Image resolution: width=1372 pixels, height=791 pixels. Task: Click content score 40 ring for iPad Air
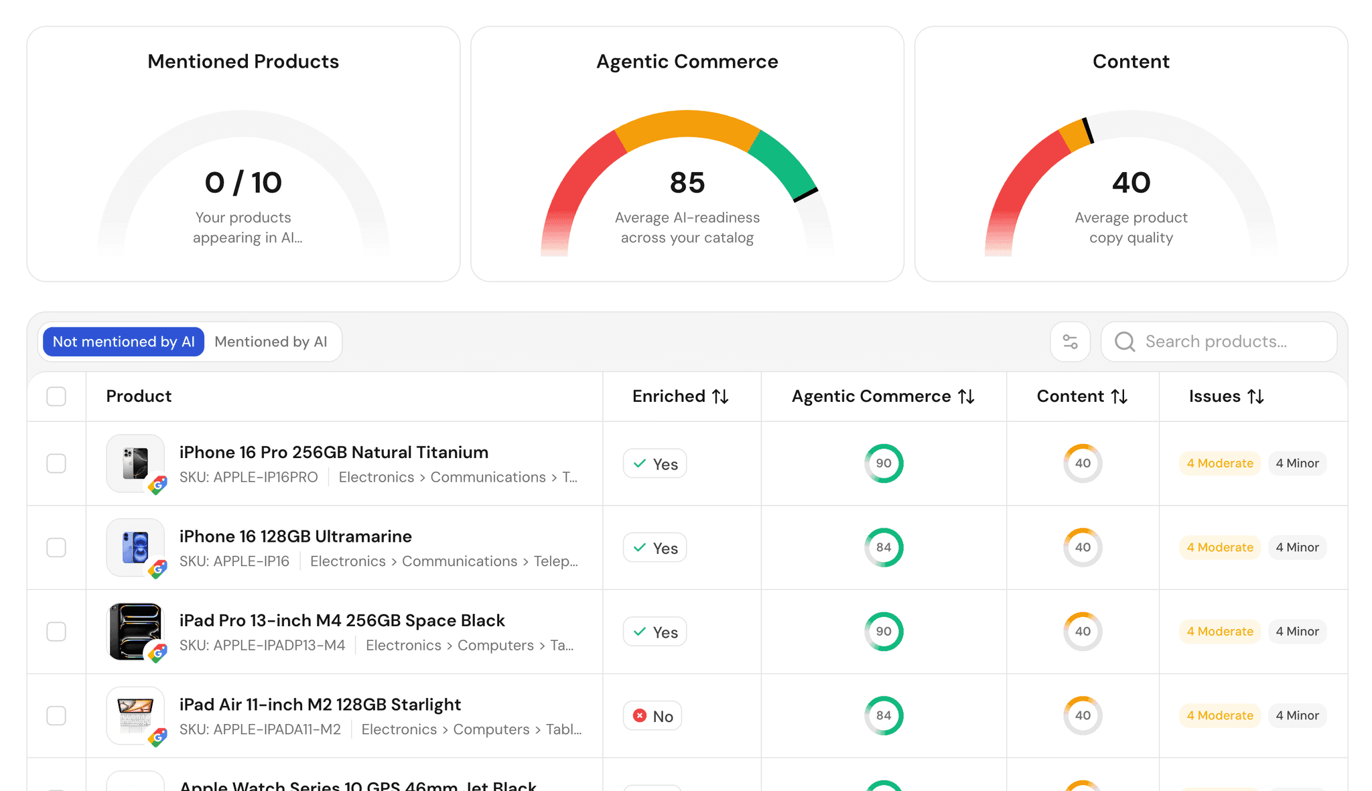point(1083,715)
